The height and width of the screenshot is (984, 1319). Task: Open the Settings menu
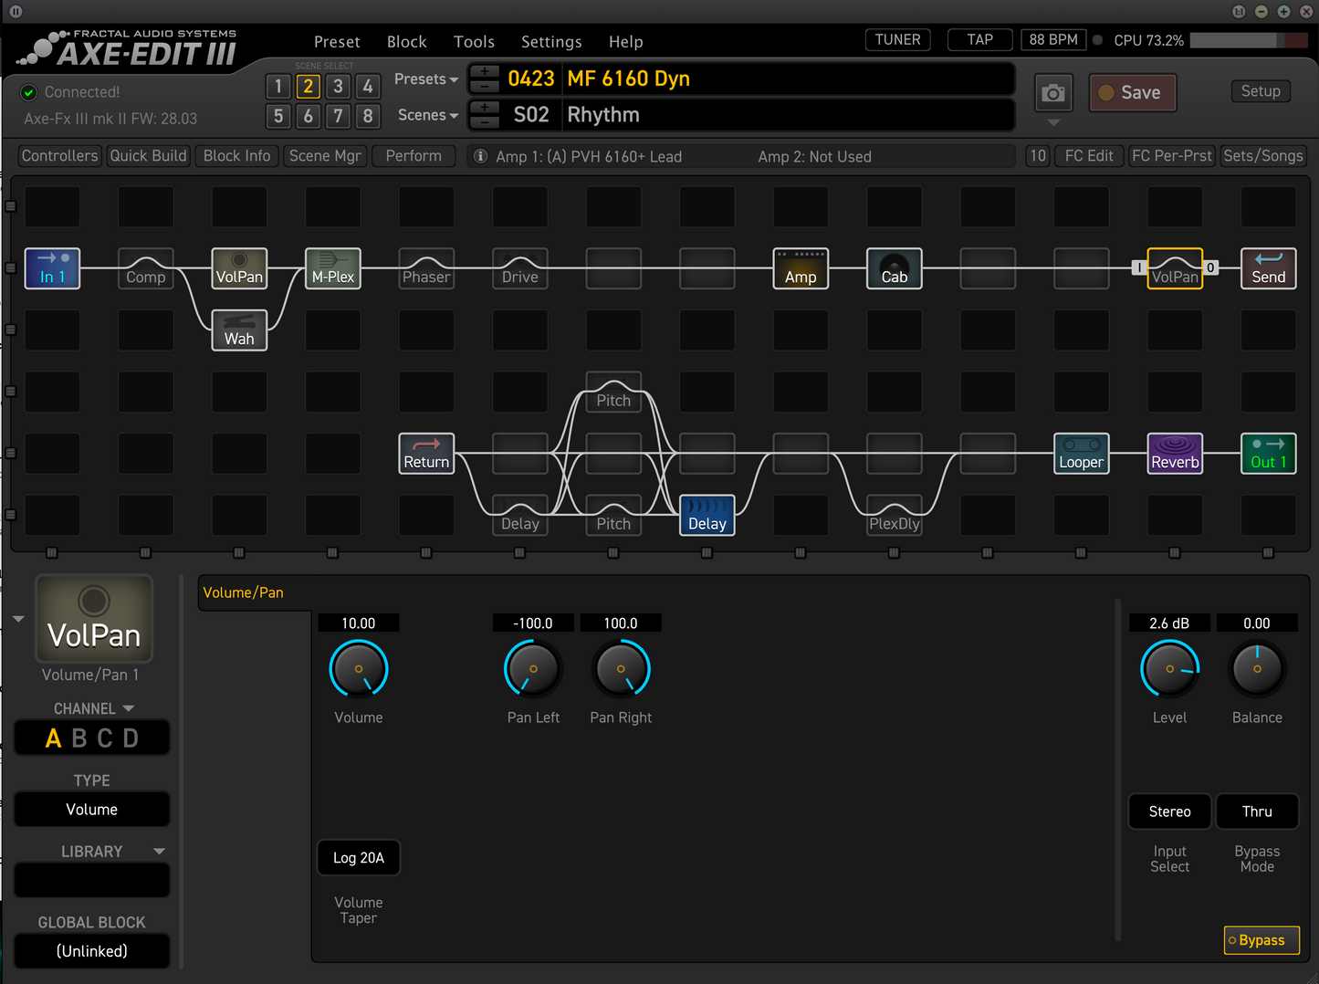(551, 41)
